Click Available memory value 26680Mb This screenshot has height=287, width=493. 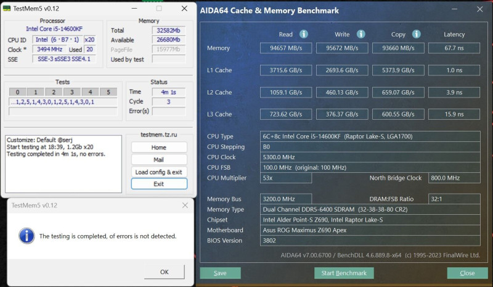tap(168, 40)
